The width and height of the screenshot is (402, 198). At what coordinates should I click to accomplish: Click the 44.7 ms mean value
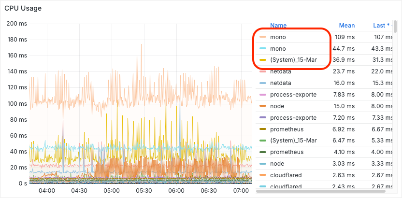[344, 48]
